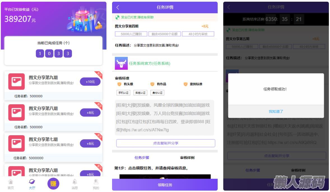
Task: Switch to the 审核样例 tab
Action: (x=187, y=158)
